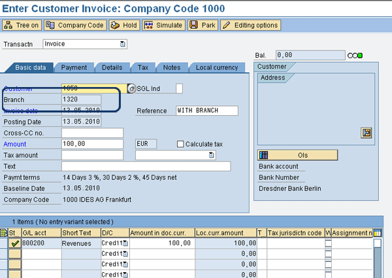Open Editing options
Viewport: 392px width, 278px height.
(x=250, y=26)
